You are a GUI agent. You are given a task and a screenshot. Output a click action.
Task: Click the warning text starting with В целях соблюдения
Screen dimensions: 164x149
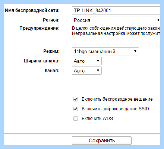point(116,28)
